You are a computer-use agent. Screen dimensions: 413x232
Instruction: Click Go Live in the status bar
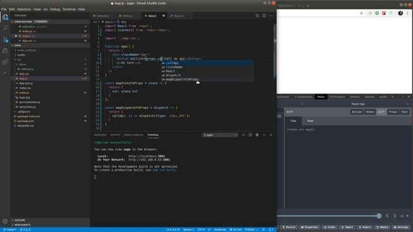click(236, 229)
